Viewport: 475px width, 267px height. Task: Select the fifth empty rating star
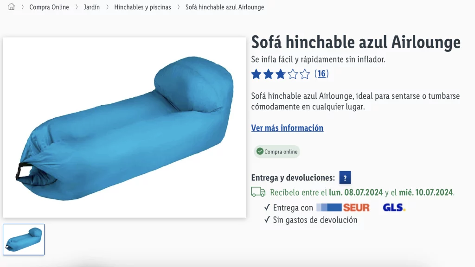click(x=305, y=74)
